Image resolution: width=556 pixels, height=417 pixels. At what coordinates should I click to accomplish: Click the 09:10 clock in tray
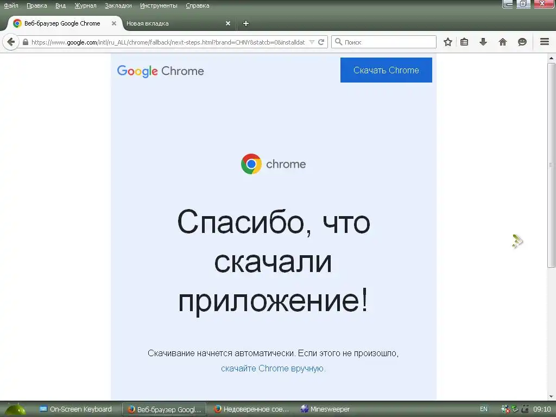[542, 409]
